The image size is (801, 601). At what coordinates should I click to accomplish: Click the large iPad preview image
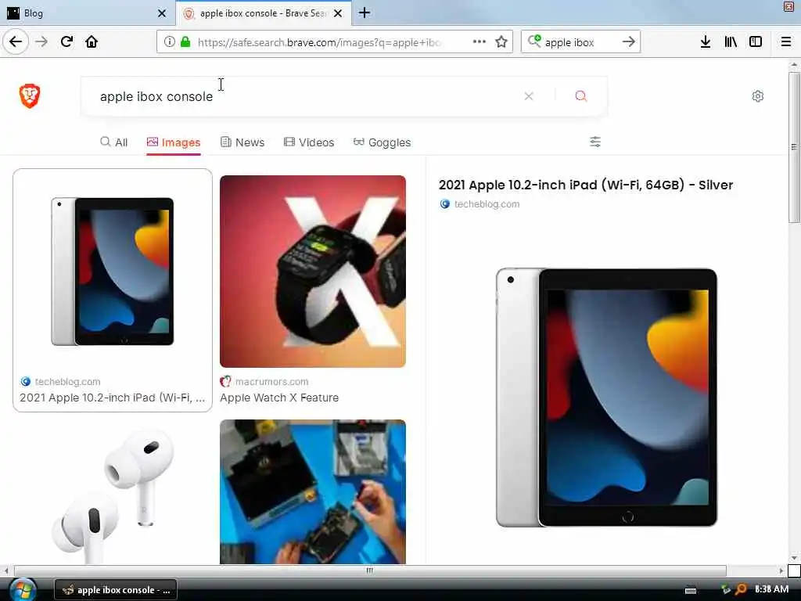click(x=606, y=397)
